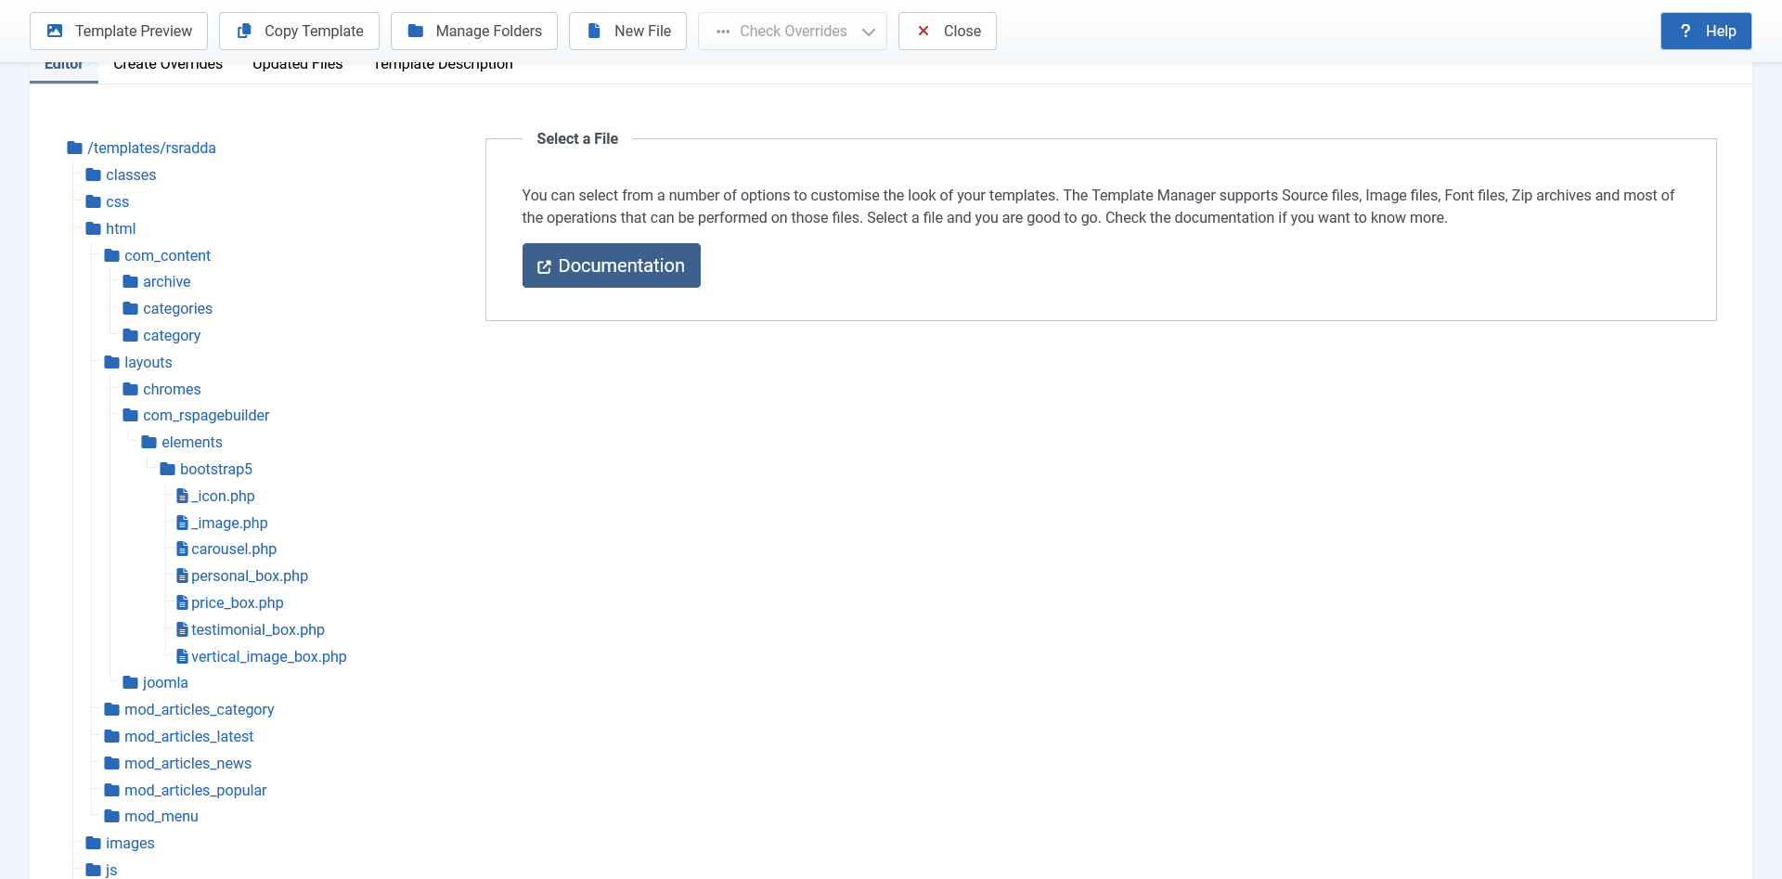Click the folder icon beside bootstrap5

pos(168,470)
